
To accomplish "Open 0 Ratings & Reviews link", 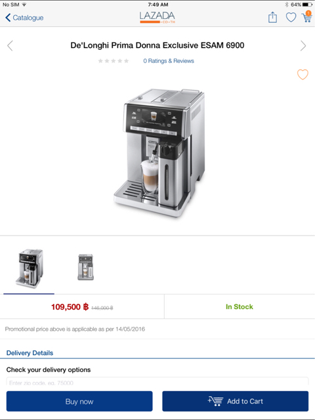I will pos(169,61).
